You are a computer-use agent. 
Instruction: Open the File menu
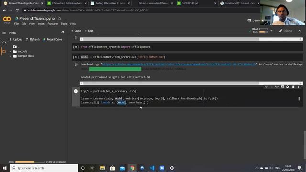click(x=16, y=24)
